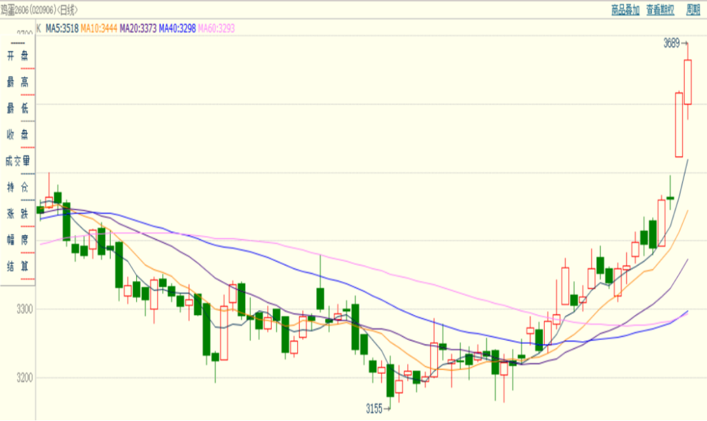Click the K label before MA5
707x421 pixels.
[x=39, y=28]
